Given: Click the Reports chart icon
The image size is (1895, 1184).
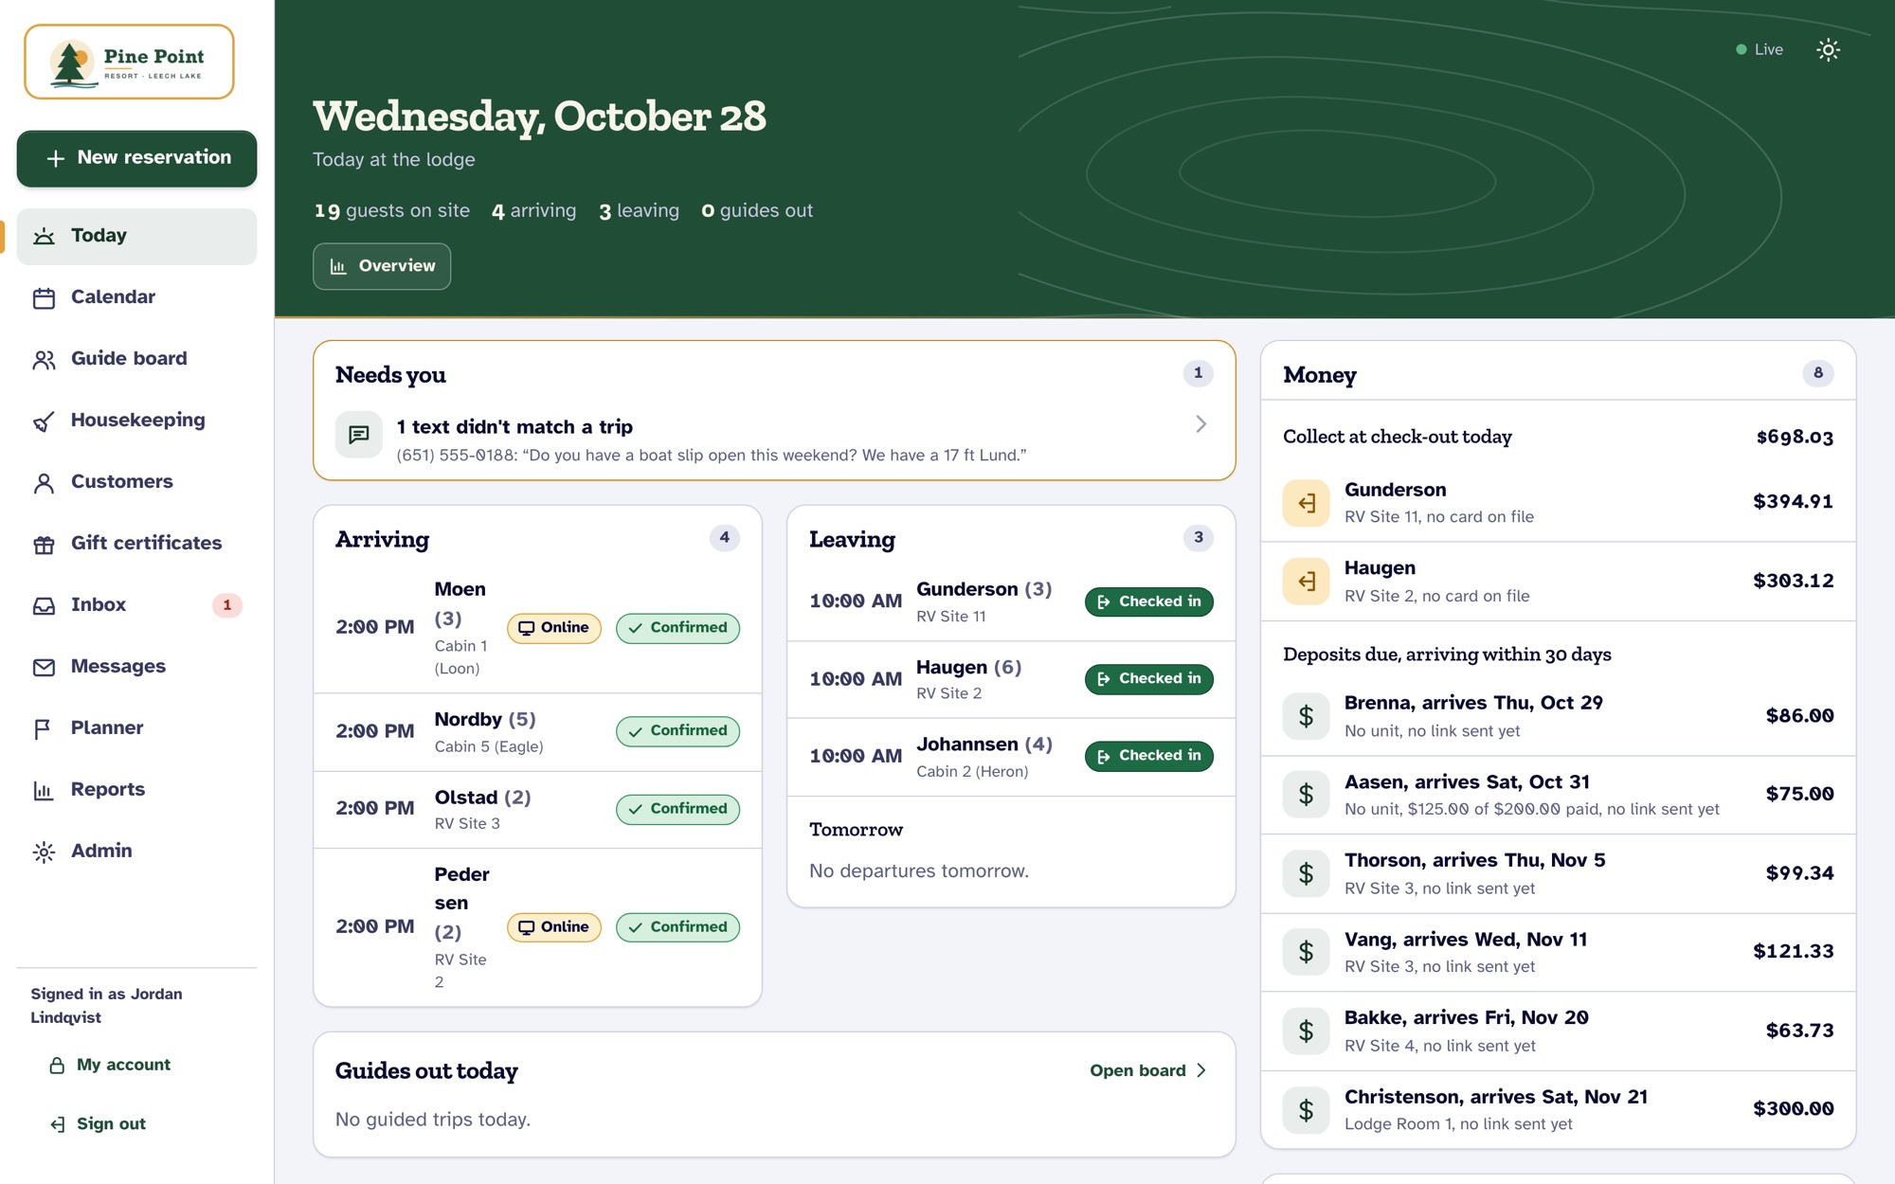Looking at the screenshot, I should pyautogui.click(x=44, y=791).
